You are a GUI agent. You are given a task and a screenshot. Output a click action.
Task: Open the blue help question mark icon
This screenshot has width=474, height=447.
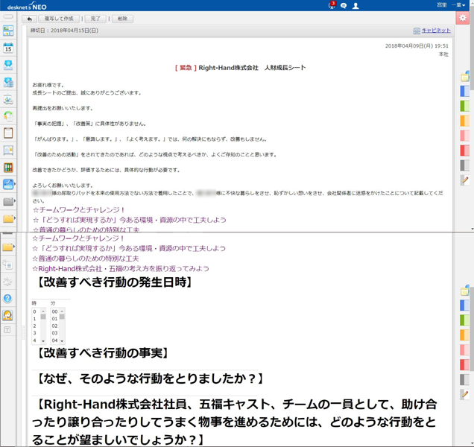tap(8, 299)
